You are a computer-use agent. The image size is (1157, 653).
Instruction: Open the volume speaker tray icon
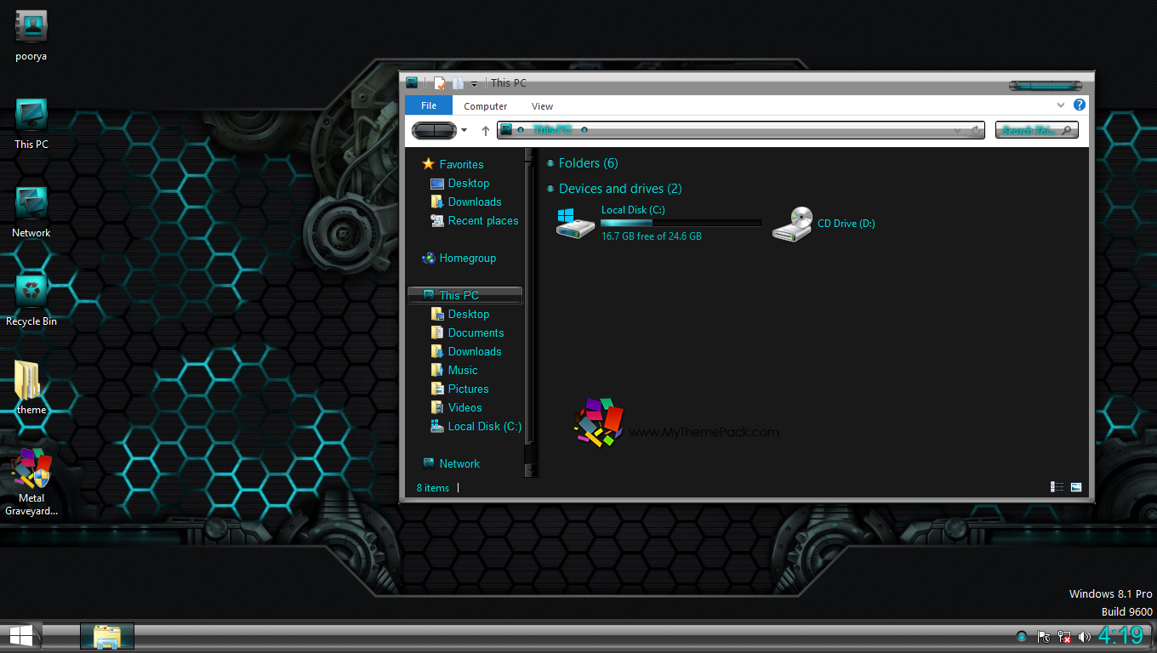1084,636
